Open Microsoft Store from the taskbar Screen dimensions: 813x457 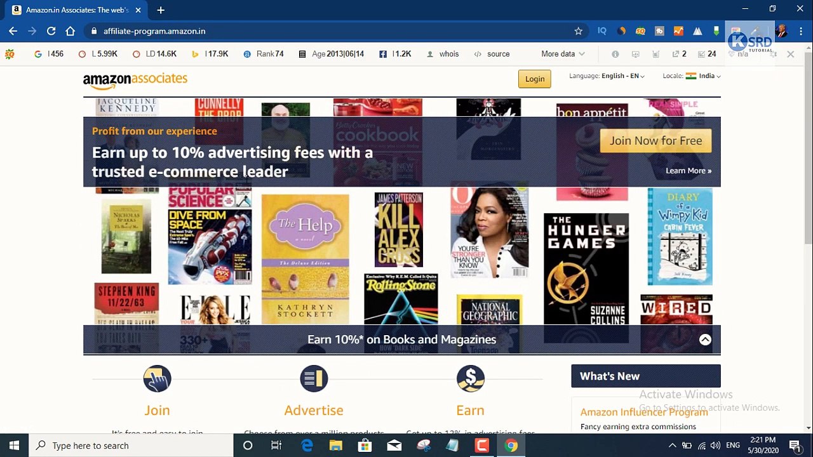coord(365,446)
